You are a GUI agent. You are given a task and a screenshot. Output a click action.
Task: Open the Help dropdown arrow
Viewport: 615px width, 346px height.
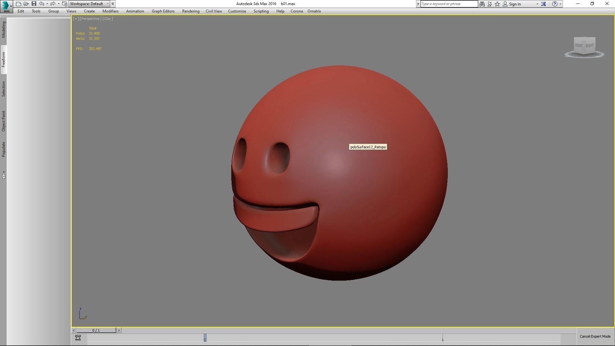coord(560,4)
